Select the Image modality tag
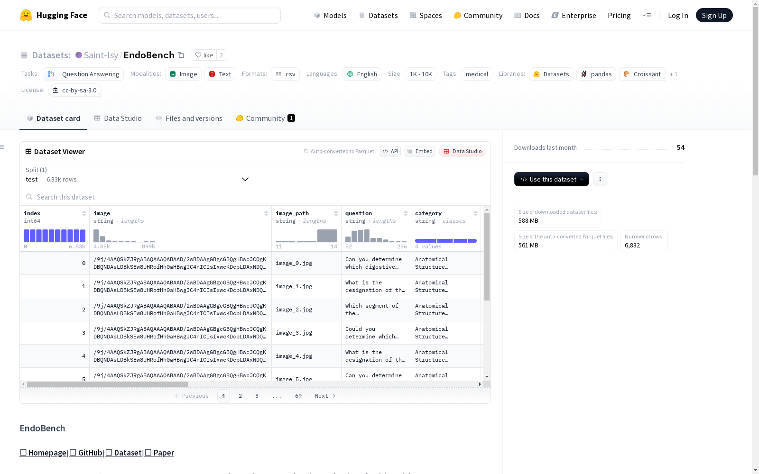Viewport: 759px width, 474px height. 184,74
